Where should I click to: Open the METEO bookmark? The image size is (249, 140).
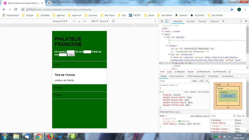point(135,15)
